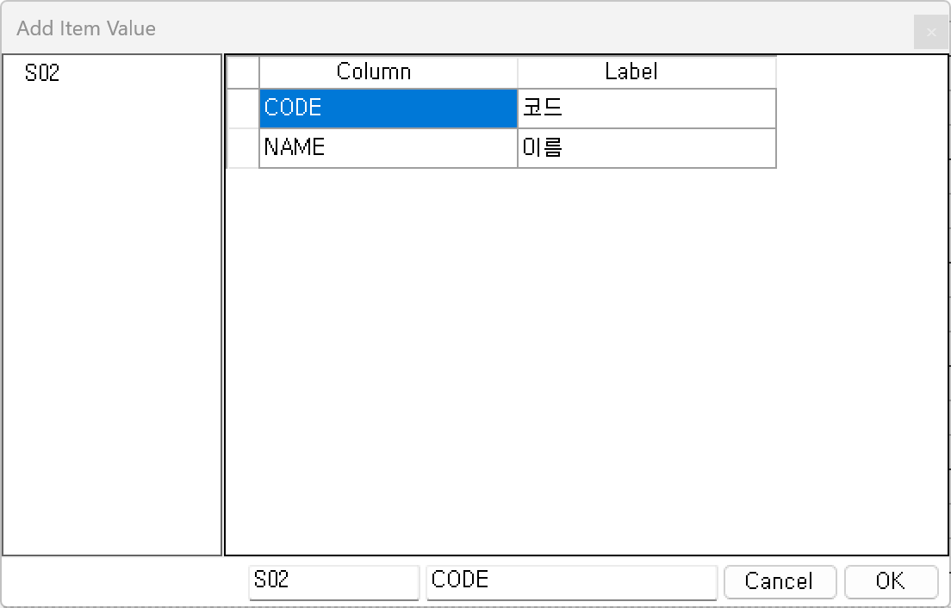Select the S02 item in left list
This screenshot has width=951, height=608.
click(x=42, y=73)
